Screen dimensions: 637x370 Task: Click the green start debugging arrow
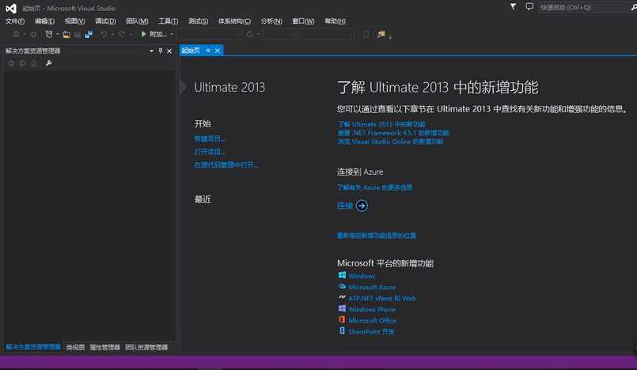click(x=143, y=35)
